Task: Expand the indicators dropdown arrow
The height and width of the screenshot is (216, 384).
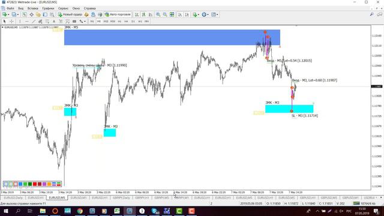Action: [199, 14]
